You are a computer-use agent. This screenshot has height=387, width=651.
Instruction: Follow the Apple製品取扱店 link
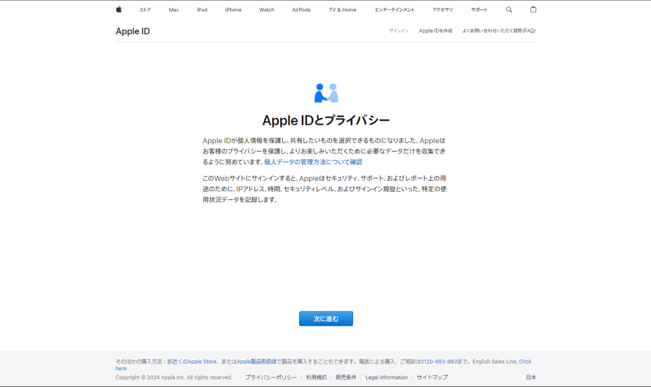257,362
